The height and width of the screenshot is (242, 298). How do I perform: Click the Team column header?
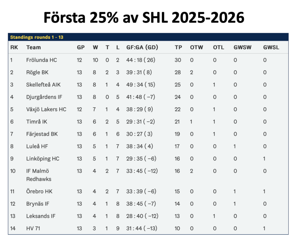(x=34, y=48)
